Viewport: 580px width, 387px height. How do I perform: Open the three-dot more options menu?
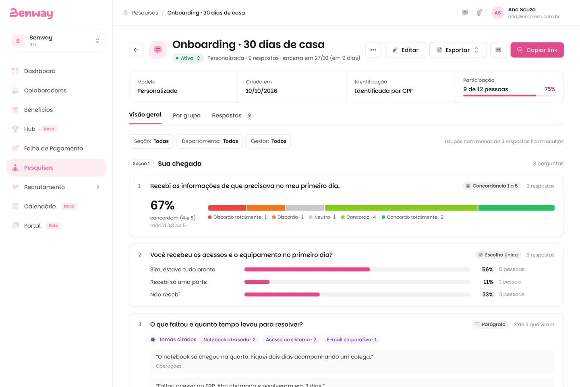(373, 50)
